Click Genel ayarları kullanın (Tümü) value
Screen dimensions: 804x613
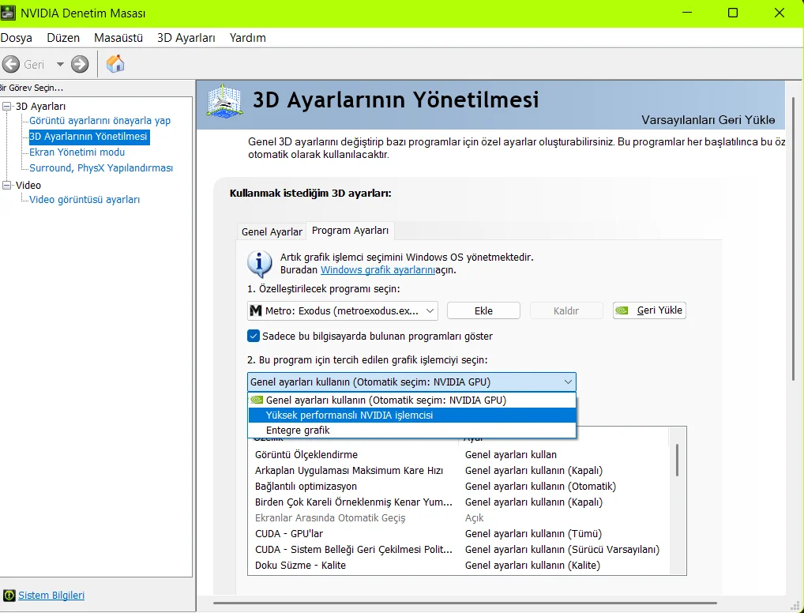point(533,533)
